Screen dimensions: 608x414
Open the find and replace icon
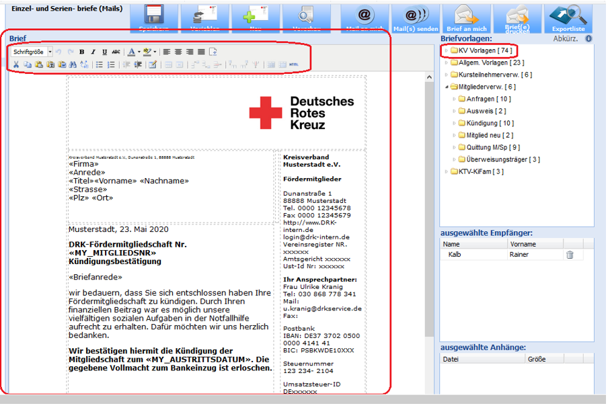pyautogui.click(x=84, y=65)
